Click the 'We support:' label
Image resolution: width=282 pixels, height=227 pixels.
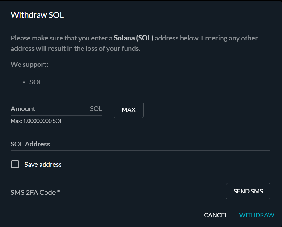[x=29, y=65]
